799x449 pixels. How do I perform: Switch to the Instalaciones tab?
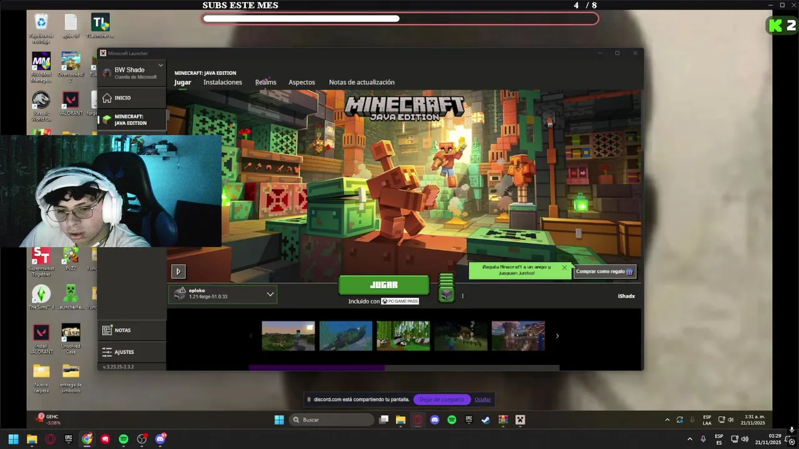pos(222,82)
